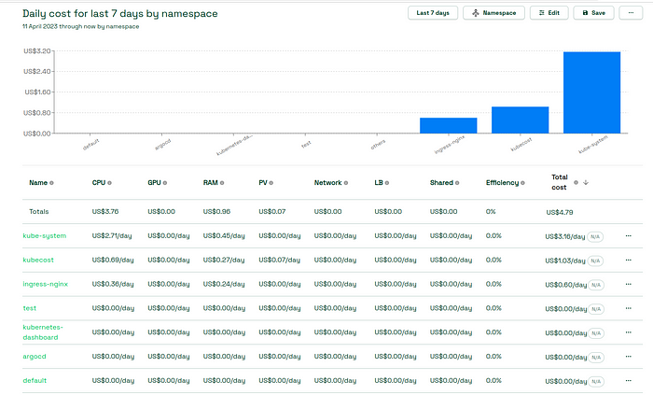Open the more options menu beside Save
The width and height of the screenshot is (653, 395).
631,13
